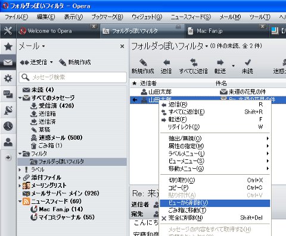Image resolution: width=286 pixels, height=236 pixels.
Task: Collapse the ニュースフィード (69) node
Action: [20, 202]
